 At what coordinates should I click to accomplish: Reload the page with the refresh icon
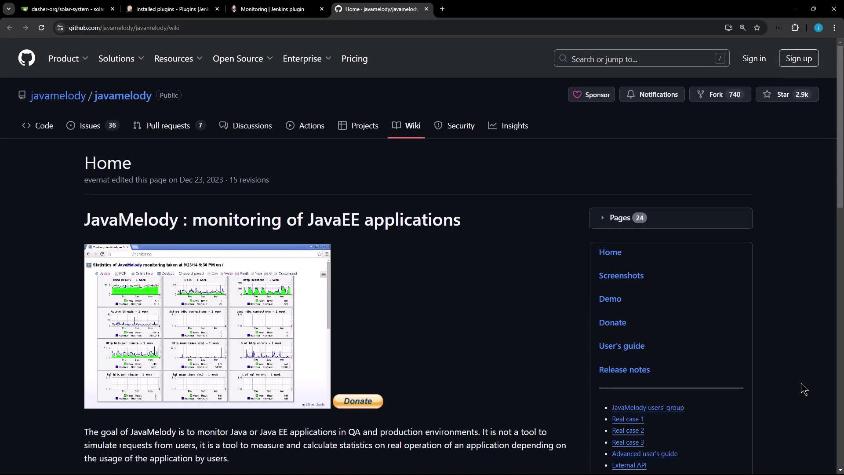[x=41, y=28]
